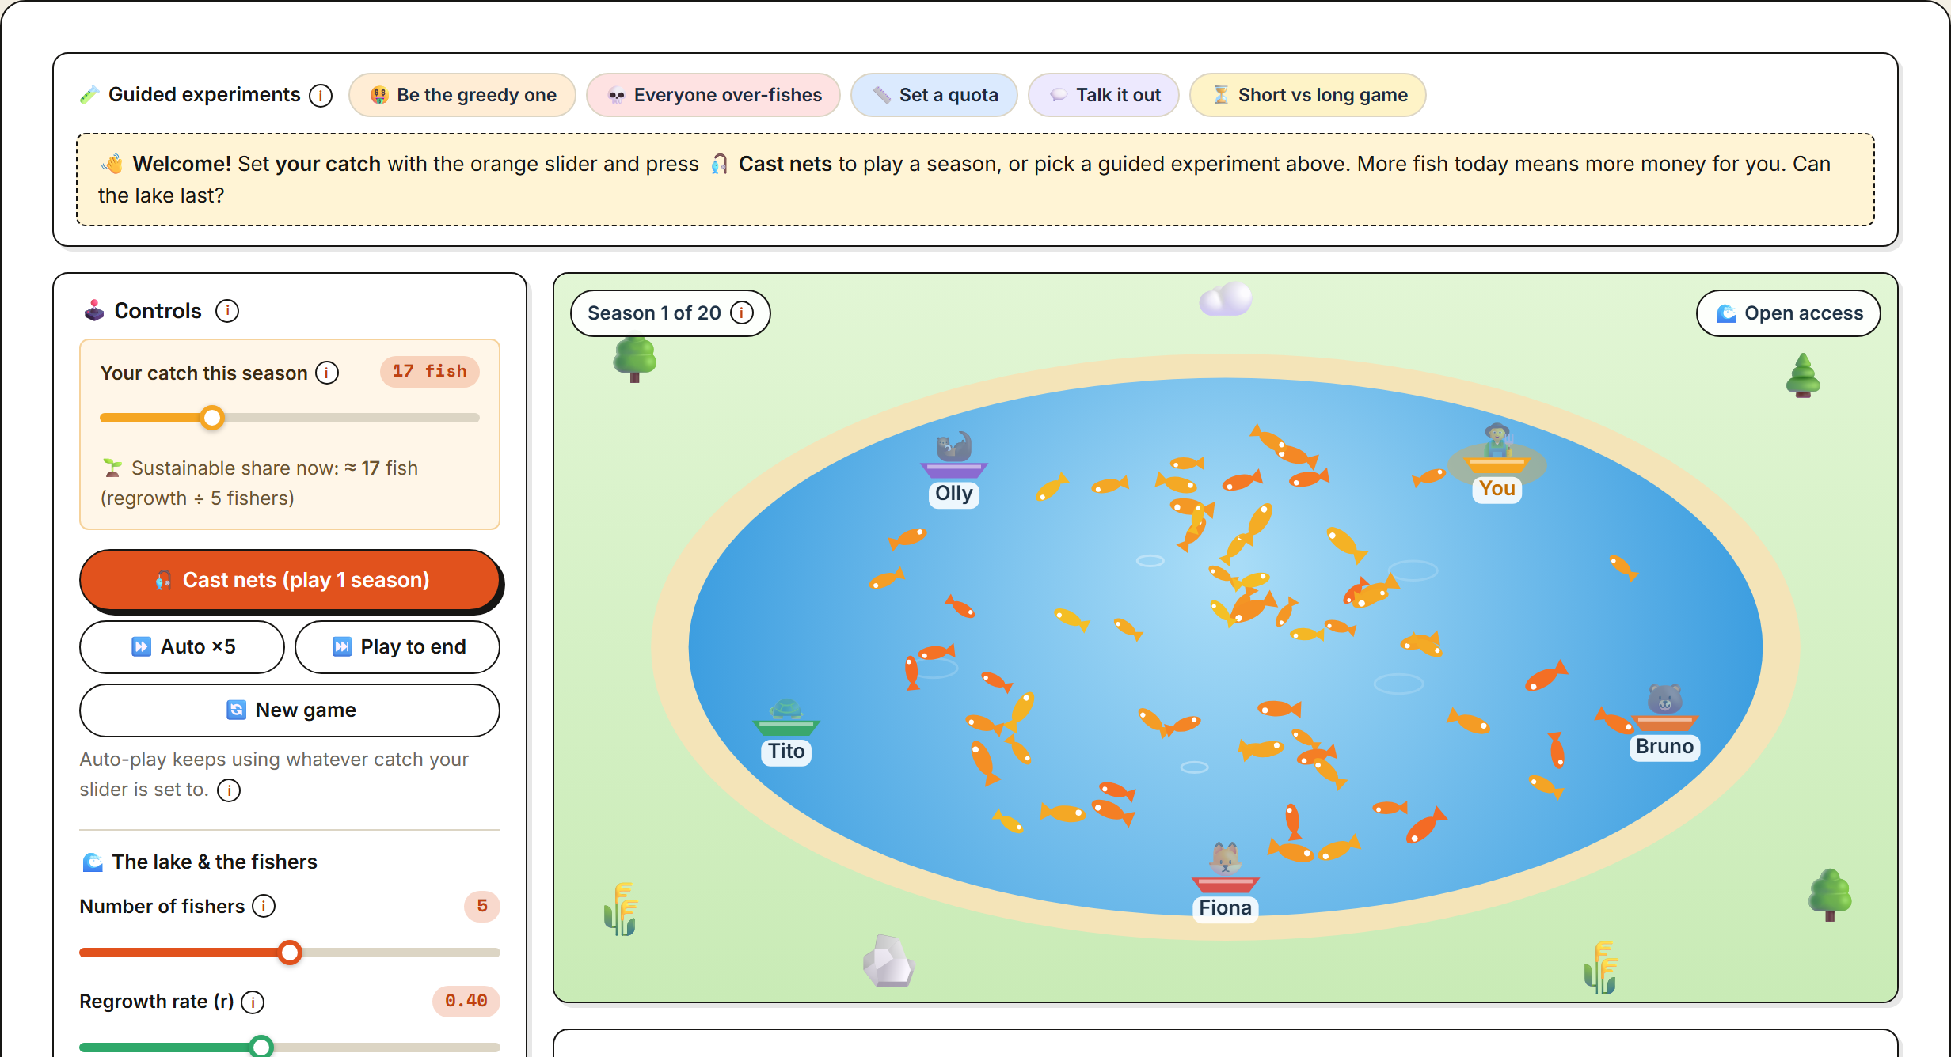Adjust the green Regrowth rate slider handle
The width and height of the screenshot is (1951, 1057).
coord(261,1047)
